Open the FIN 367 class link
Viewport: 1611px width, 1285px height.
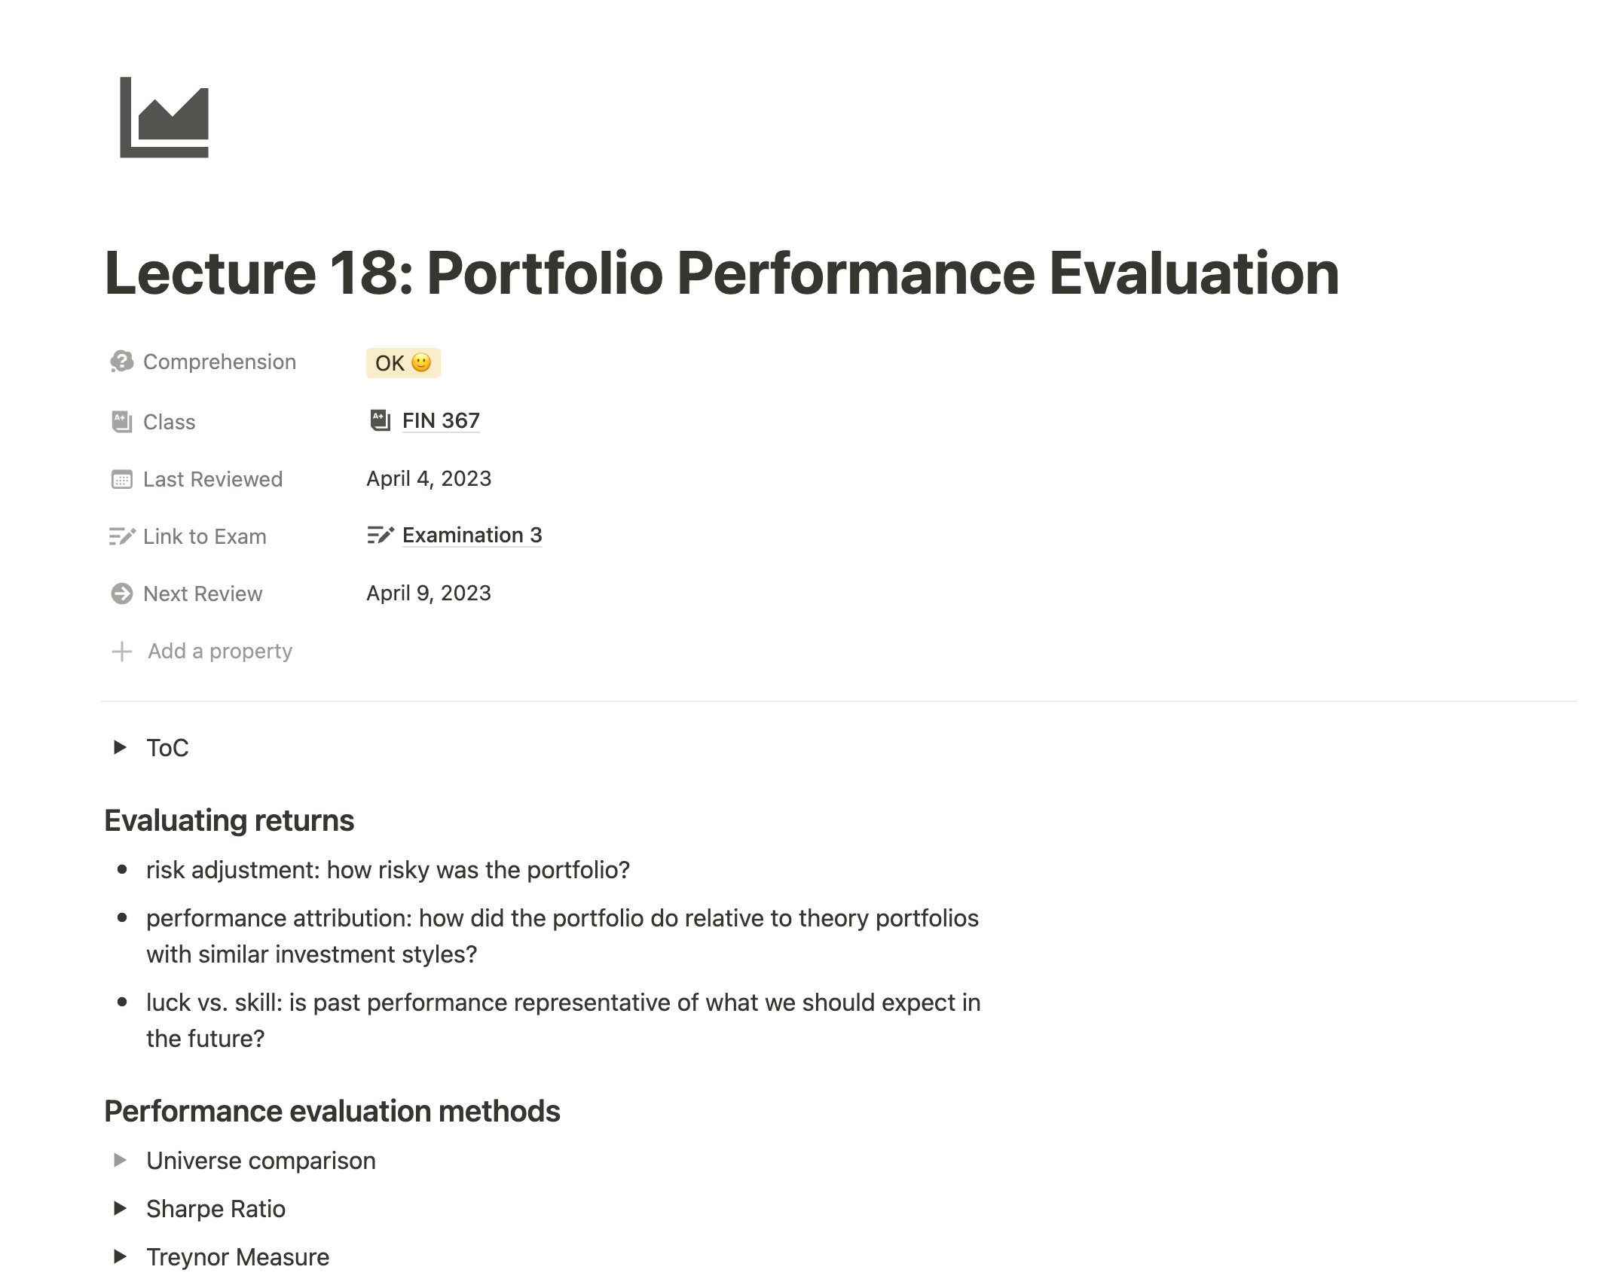[441, 421]
